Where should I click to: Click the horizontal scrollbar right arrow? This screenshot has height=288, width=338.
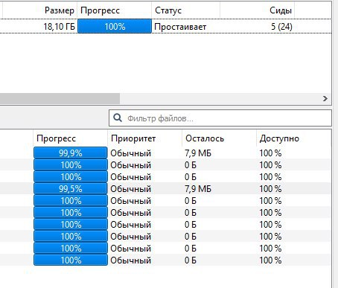325,99
